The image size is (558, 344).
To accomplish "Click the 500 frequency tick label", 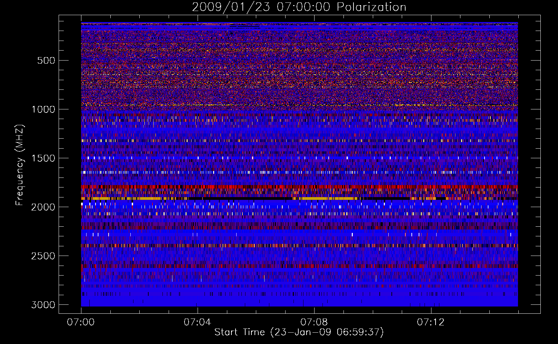I will (x=46, y=61).
